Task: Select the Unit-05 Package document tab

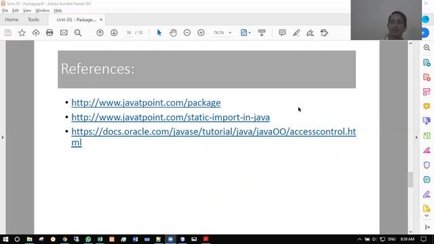Action: pos(76,20)
